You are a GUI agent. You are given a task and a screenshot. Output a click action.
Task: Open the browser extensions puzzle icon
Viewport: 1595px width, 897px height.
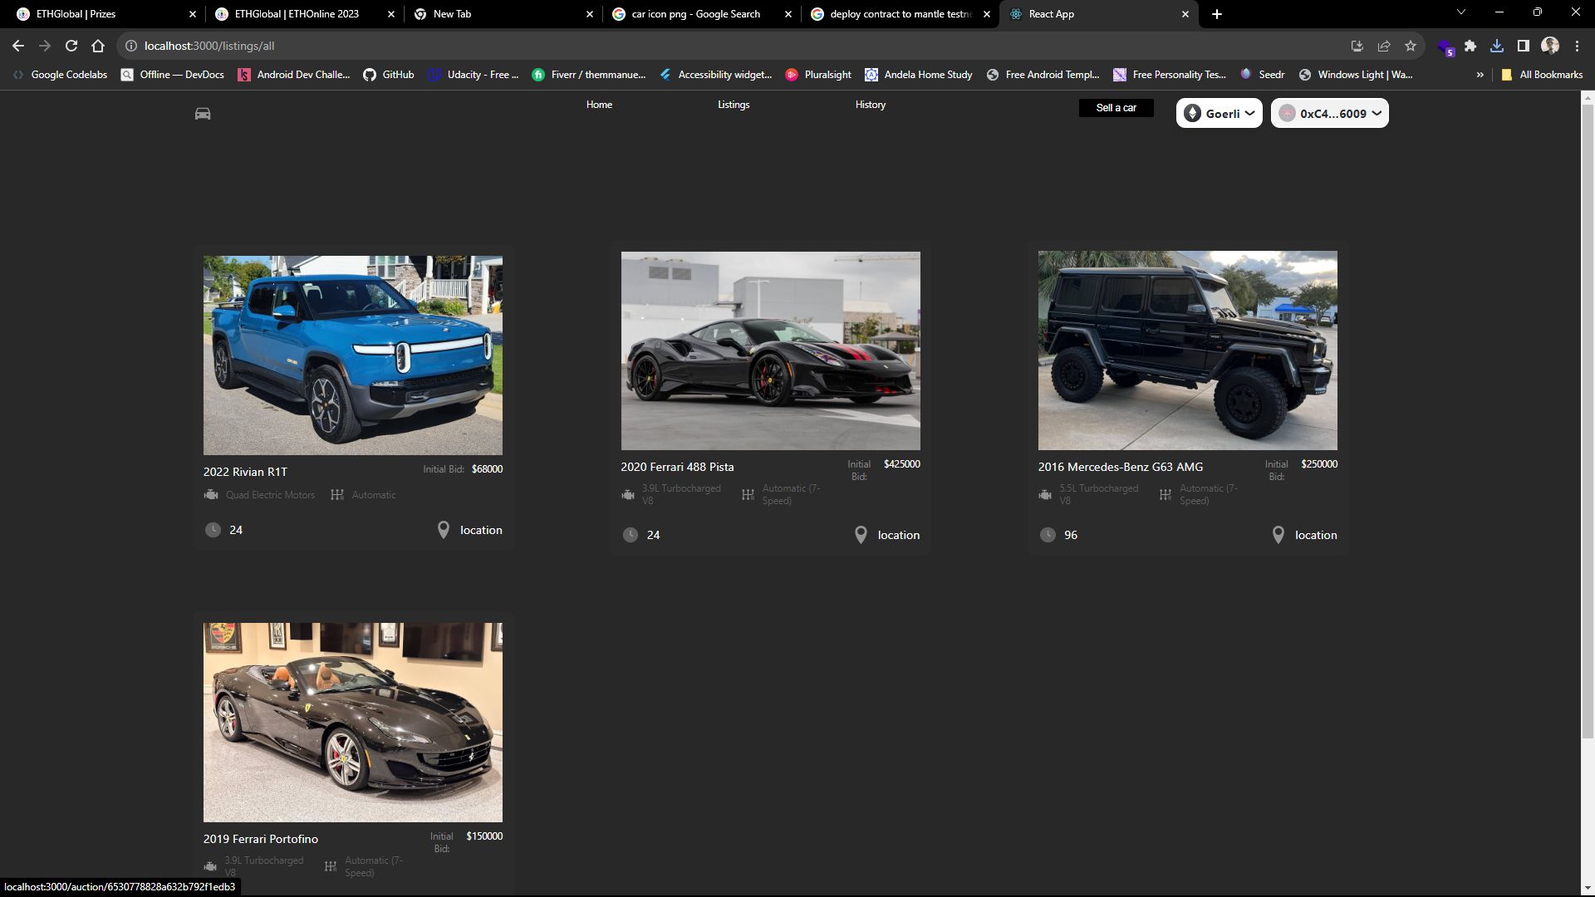(x=1470, y=46)
